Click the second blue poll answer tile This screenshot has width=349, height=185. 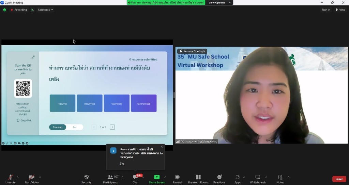coord(90,103)
